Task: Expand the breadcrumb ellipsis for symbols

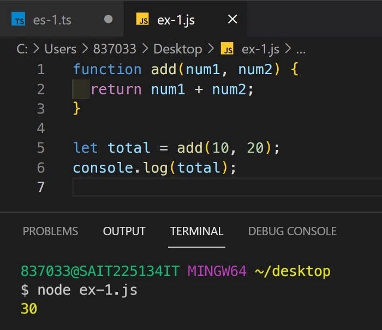Action: [301, 49]
